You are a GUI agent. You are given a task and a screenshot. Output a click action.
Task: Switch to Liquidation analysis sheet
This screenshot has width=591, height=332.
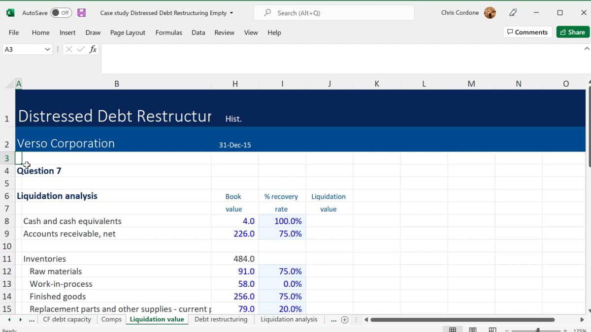(289, 319)
